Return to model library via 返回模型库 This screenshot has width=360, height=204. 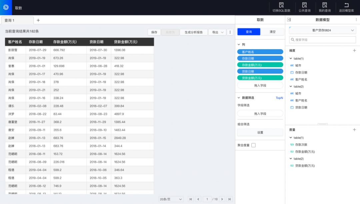click(x=346, y=5)
